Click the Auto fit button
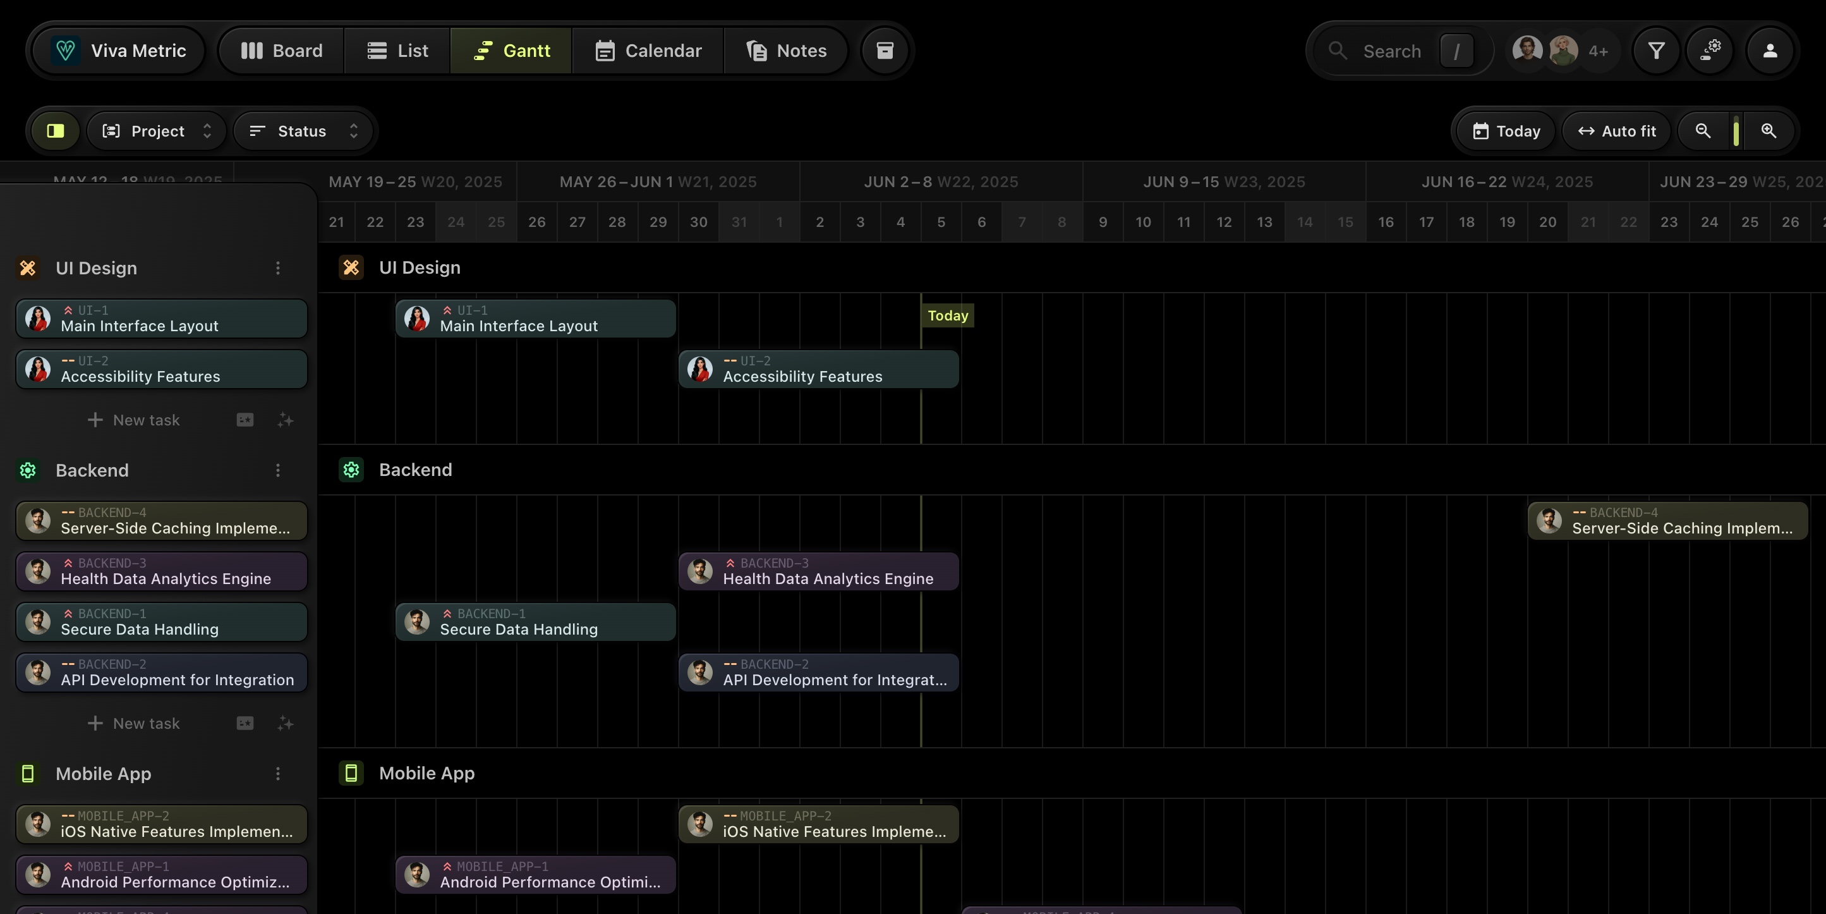The image size is (1826, 914). tap(1617, 130)
